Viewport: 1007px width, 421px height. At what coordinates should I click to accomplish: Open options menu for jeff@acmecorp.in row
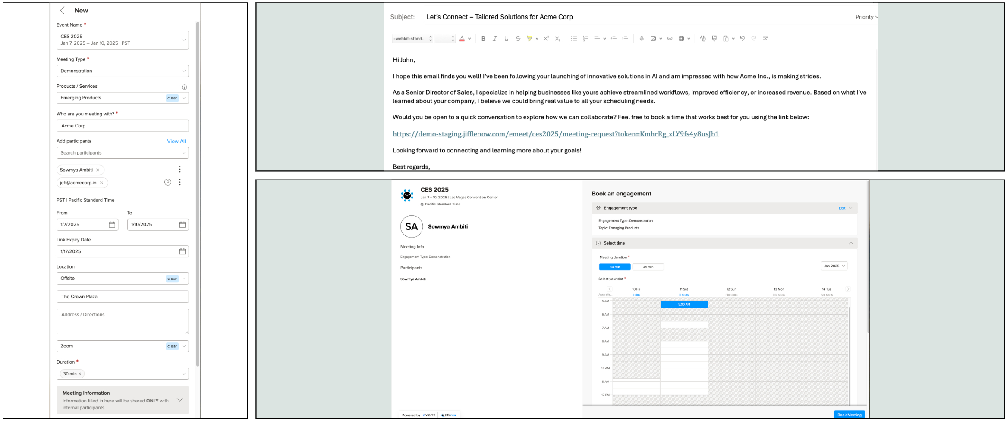coord(180,182)
